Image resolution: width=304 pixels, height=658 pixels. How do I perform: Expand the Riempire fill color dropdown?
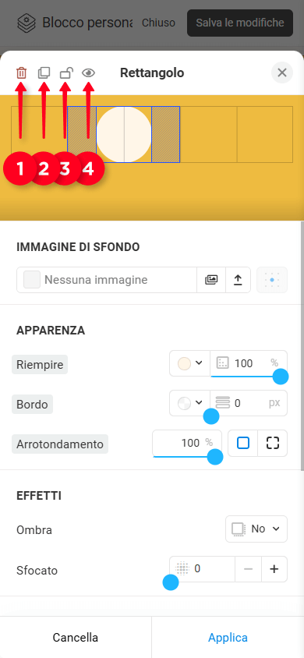click(x=190, y=363)
